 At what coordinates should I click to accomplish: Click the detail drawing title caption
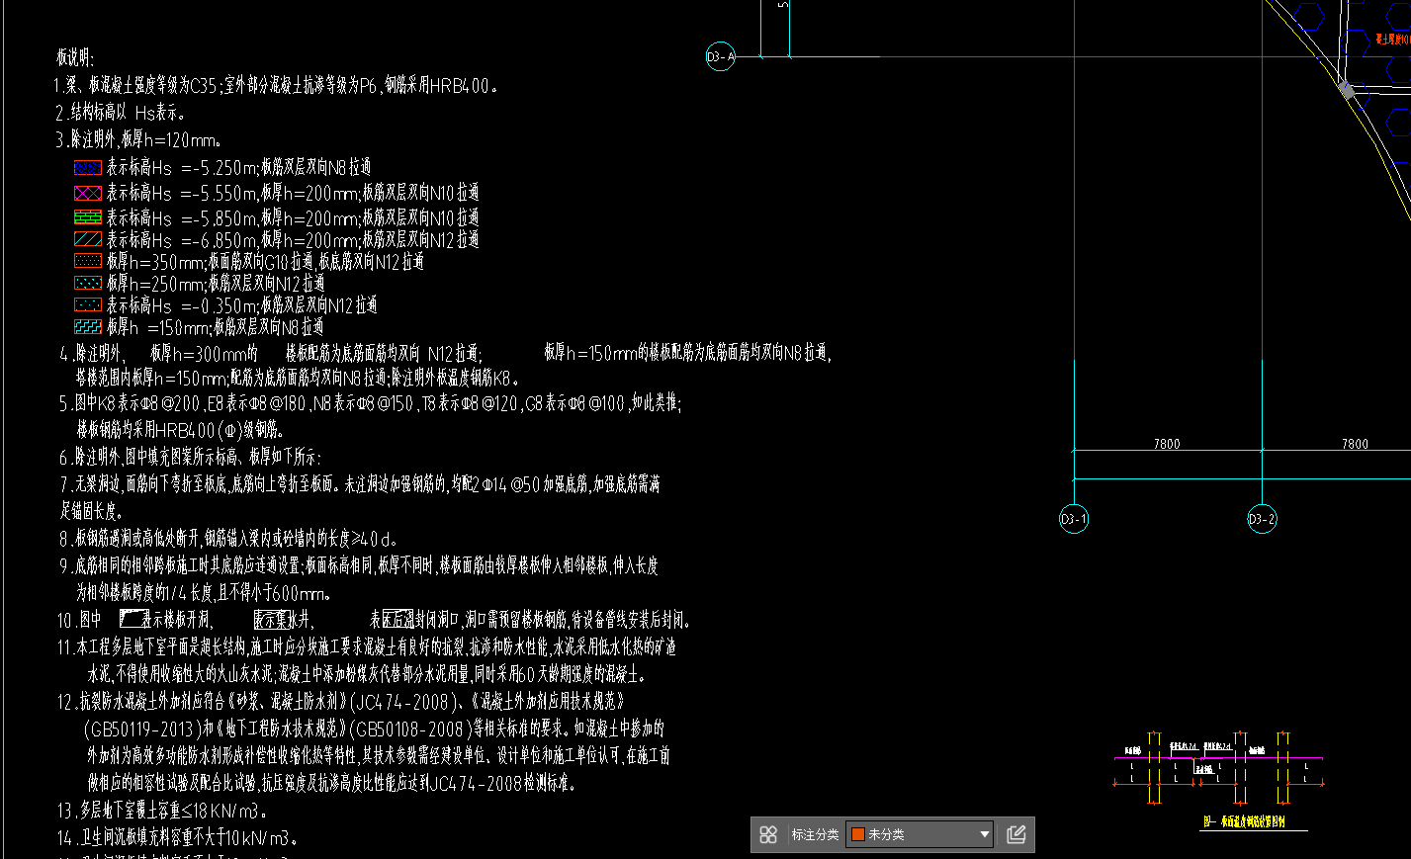pos(1244,821)
